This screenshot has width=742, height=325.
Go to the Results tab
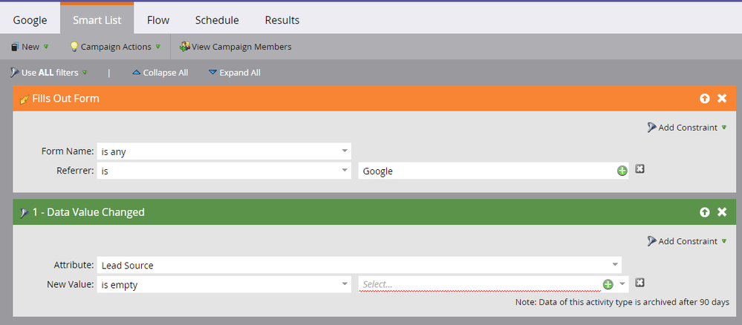(282, 20)
